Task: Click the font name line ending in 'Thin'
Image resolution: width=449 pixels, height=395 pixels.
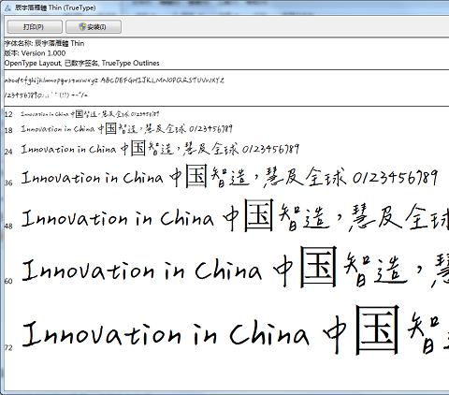Action: point(44,43)
